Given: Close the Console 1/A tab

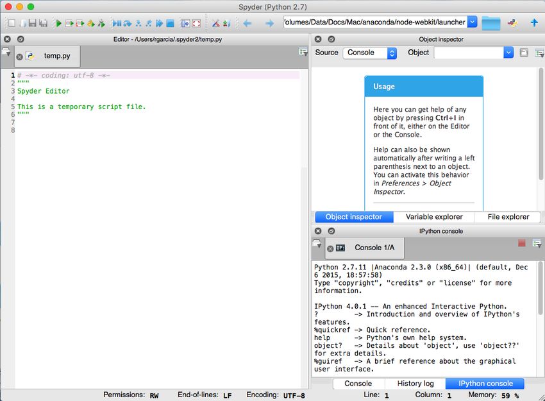Looking at the screenshot, I should click(330, 248).
